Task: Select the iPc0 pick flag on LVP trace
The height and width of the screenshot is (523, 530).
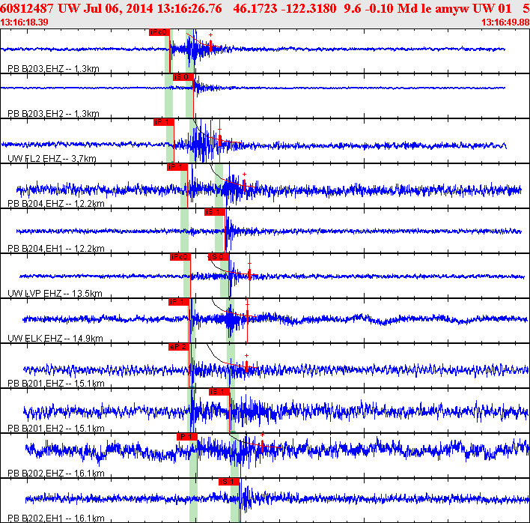Action: point(180,257)
